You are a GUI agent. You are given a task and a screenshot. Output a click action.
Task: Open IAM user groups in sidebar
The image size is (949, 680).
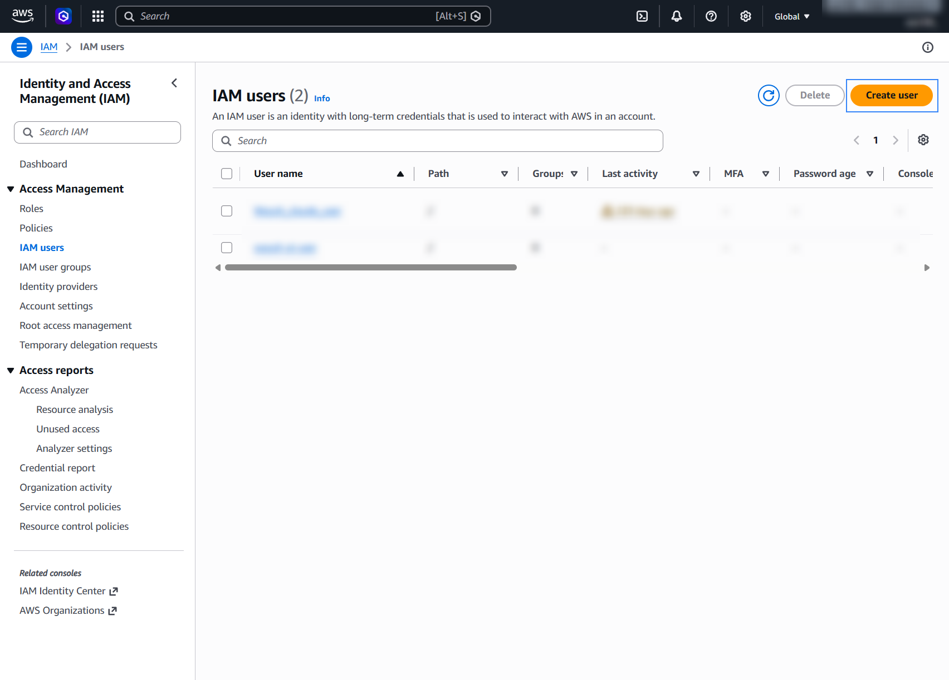coord(55,267)
